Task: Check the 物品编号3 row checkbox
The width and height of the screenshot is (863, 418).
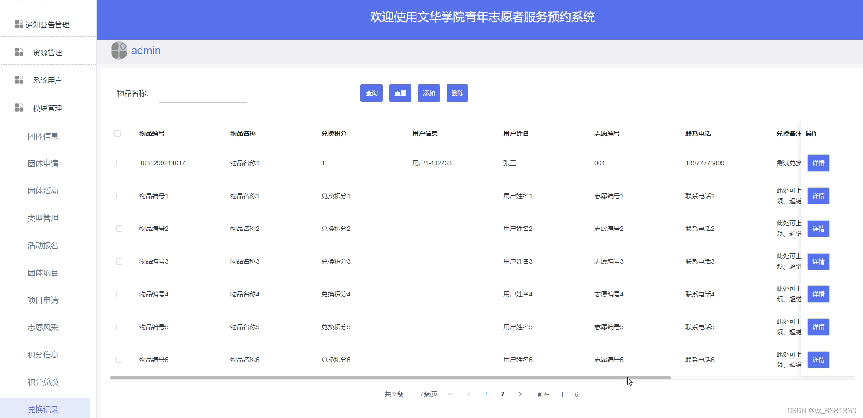Action: click(119, 261)
